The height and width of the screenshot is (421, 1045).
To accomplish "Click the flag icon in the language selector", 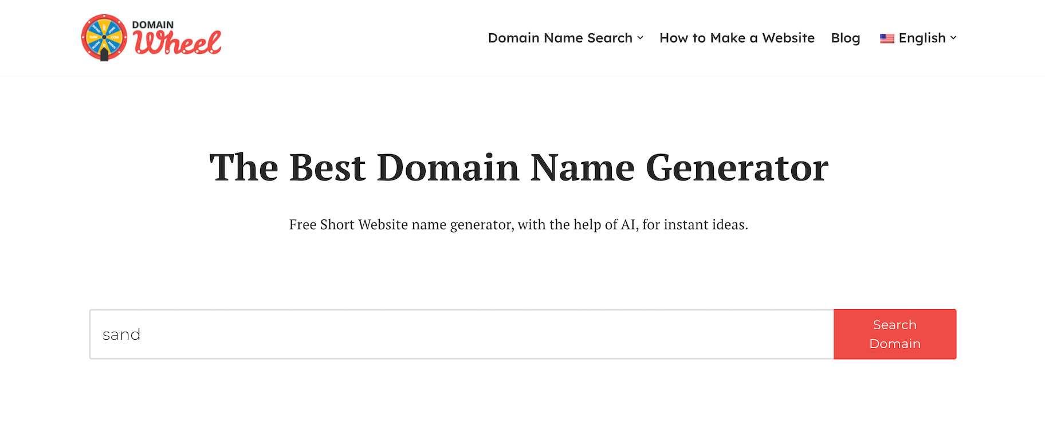I will pyautogui.click(x=887, y=38).
